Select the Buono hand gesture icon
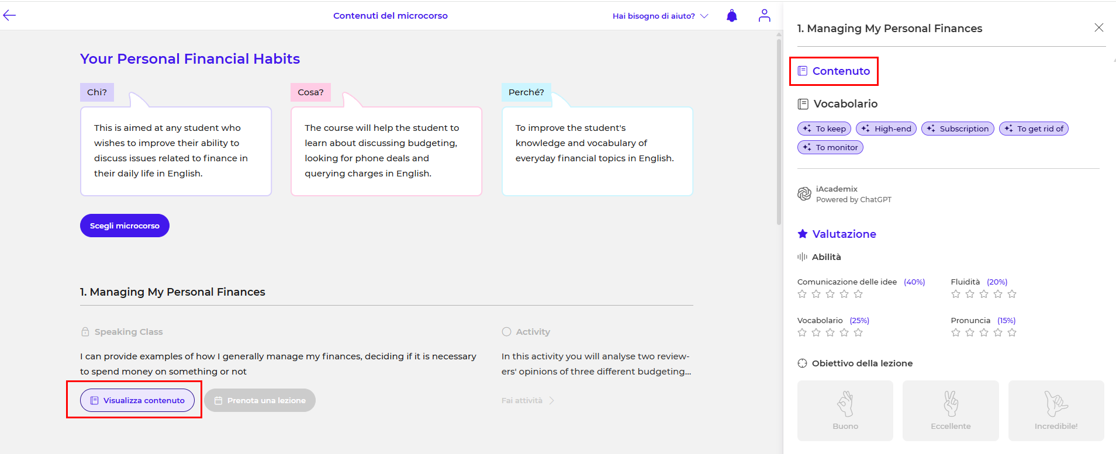This screenshot has width=1116, height=454. (x=845, y=404)
